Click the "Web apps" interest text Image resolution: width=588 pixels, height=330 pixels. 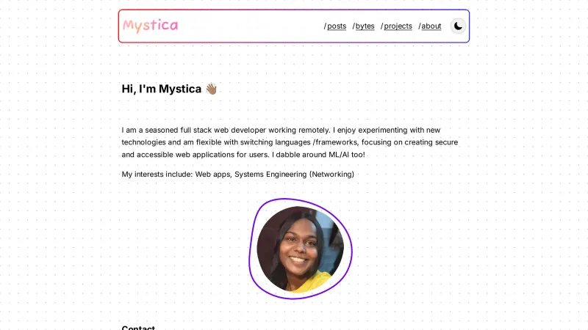(x=212, y=175)
